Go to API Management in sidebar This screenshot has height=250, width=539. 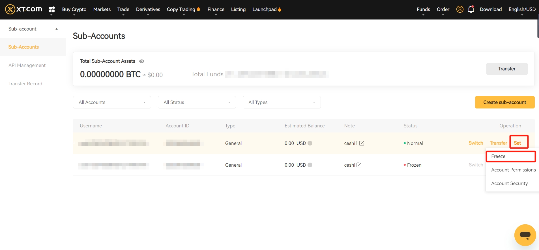point(27,65)
